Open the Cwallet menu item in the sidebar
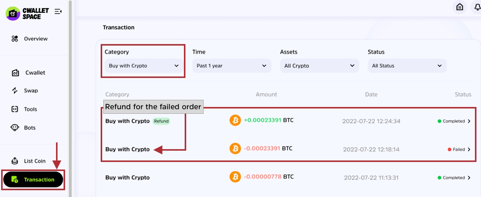This screenshot has height=197, width=481. coord(35,73)
